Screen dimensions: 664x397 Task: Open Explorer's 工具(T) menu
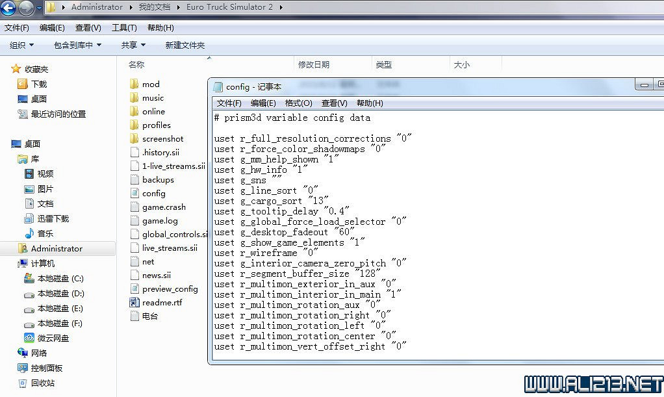pos(124,27)
